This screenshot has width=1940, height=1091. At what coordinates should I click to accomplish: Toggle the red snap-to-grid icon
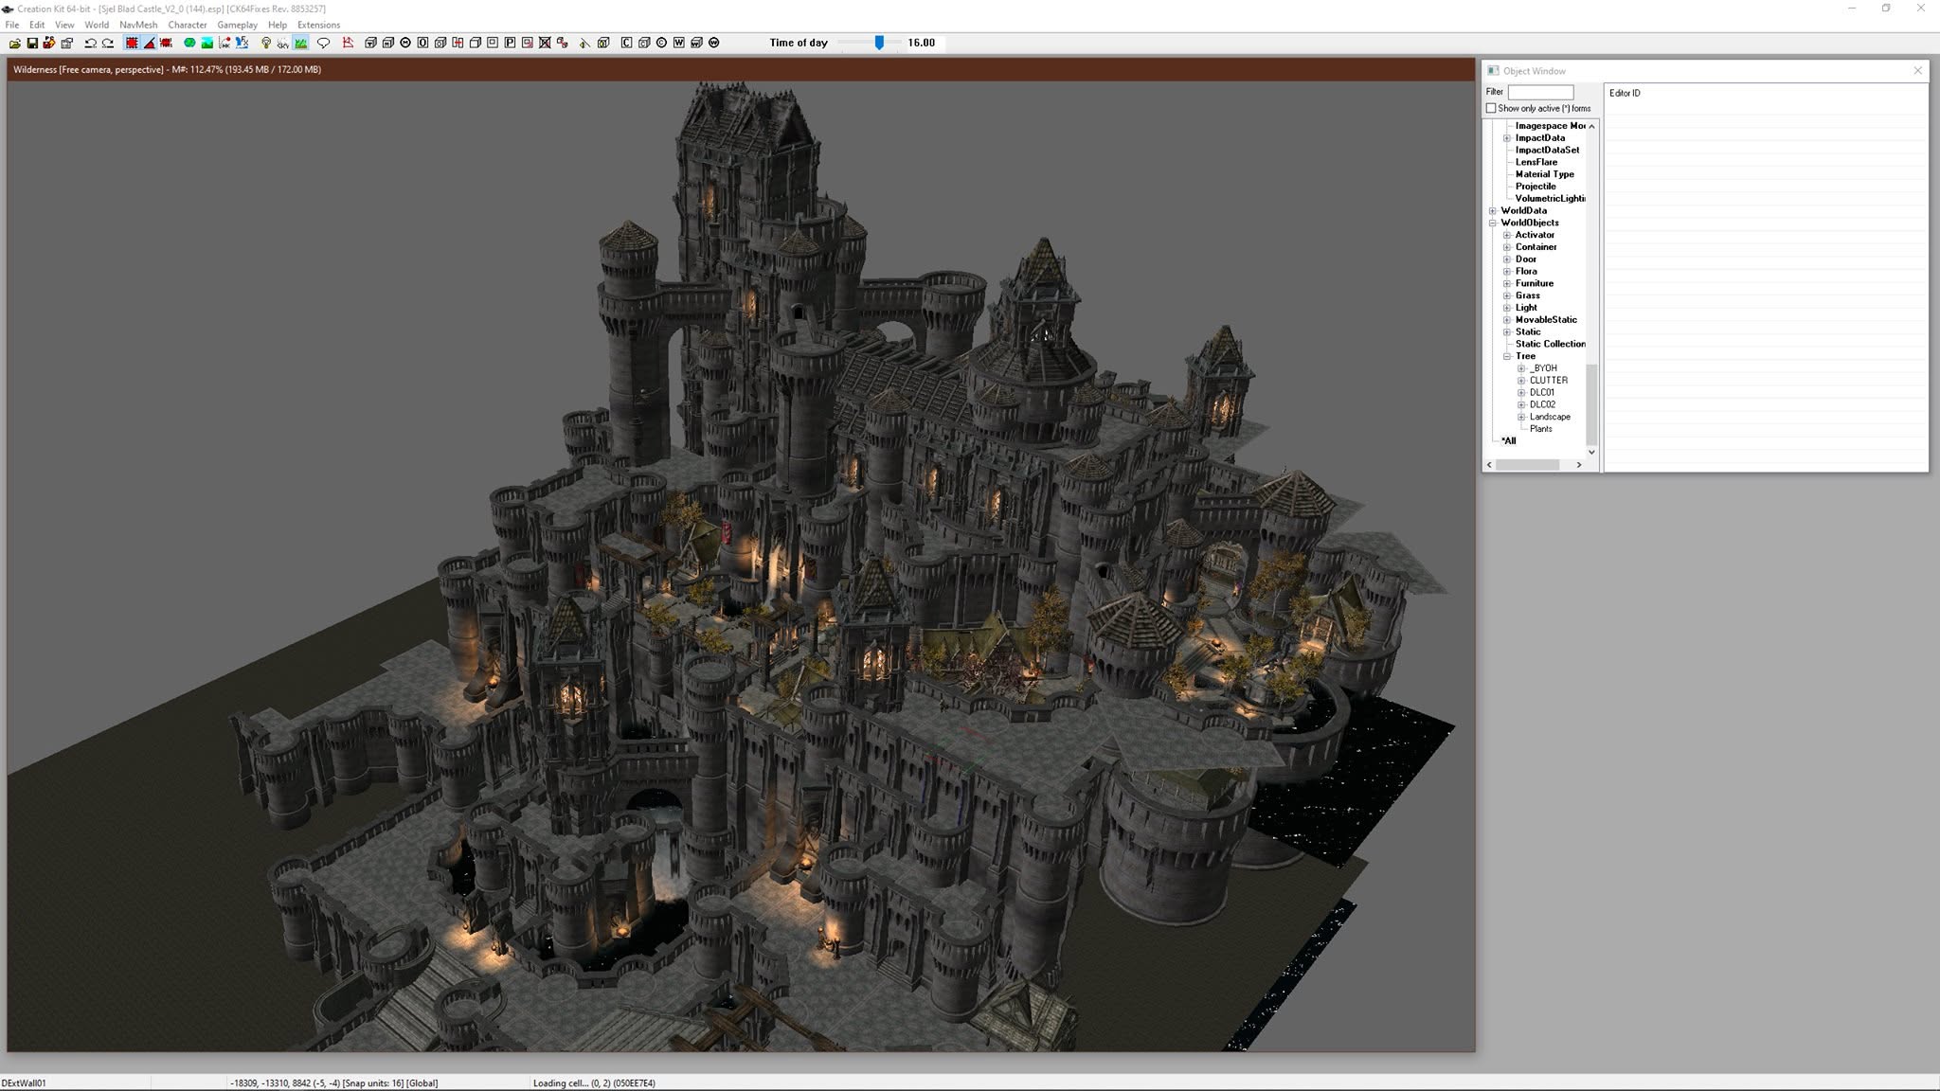click(x=132, y=43)
